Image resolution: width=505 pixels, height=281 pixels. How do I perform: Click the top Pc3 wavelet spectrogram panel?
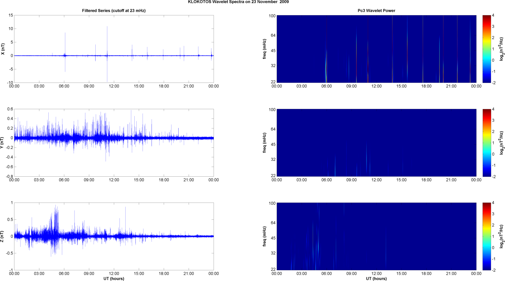[x=376, y=49]
